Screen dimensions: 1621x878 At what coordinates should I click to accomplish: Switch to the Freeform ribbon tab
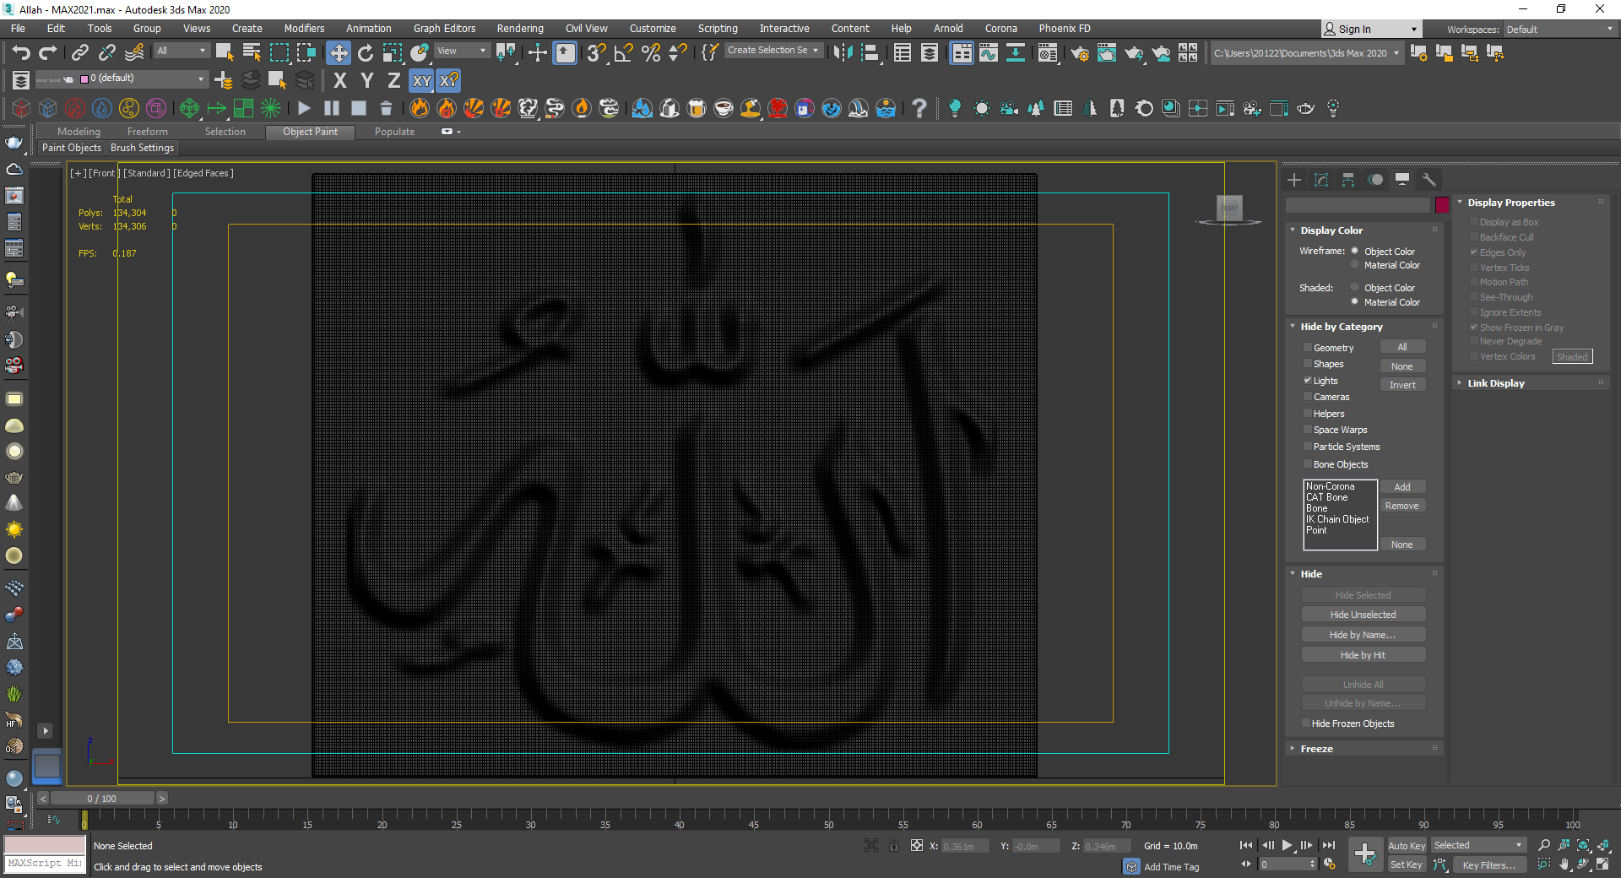(147, 132)
